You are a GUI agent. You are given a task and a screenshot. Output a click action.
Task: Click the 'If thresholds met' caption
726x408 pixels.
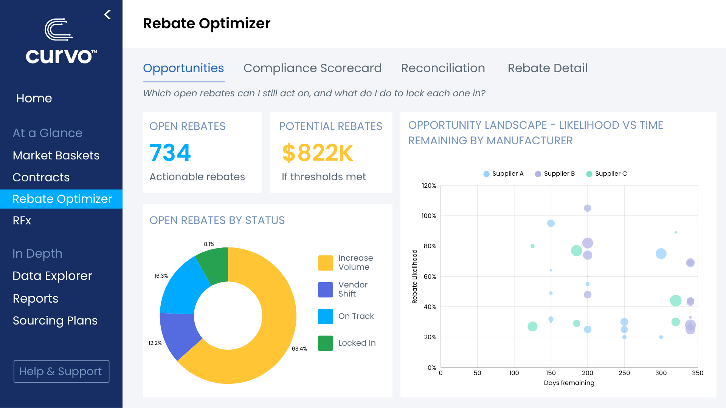click(x=324, y=177)
